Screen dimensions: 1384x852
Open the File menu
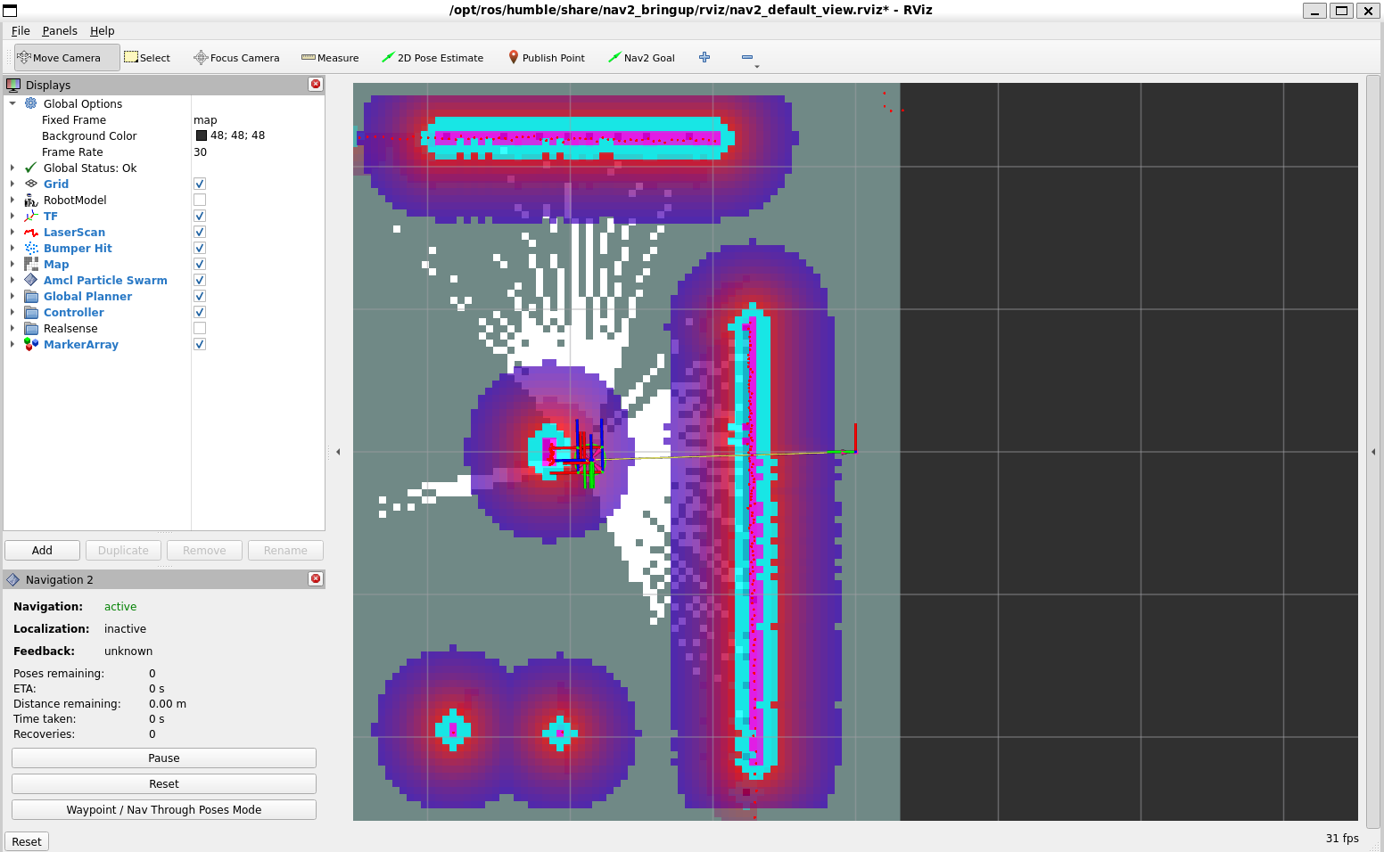[x=21, y=30]
